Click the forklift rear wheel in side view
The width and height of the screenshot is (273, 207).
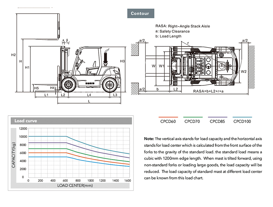coord(110,85)
